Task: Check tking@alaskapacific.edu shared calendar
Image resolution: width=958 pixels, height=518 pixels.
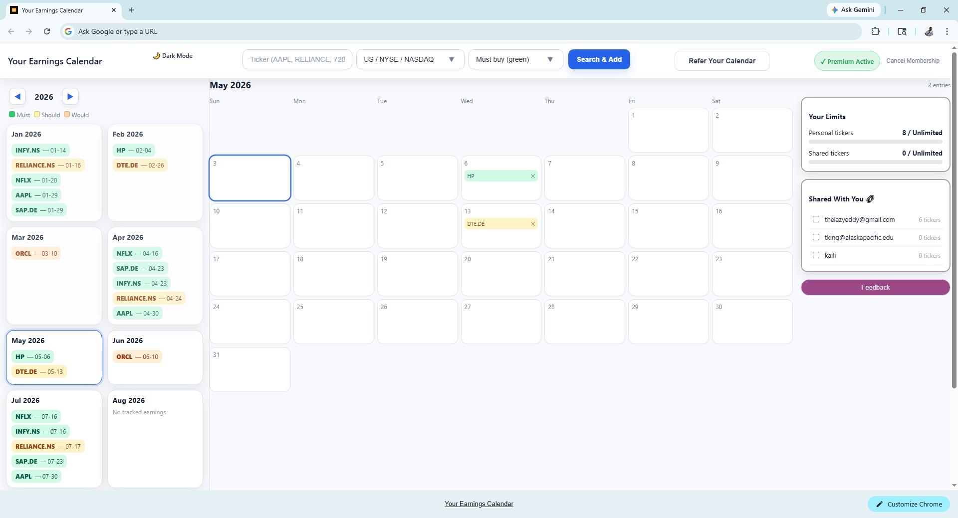Action: (x=816, y=237)
